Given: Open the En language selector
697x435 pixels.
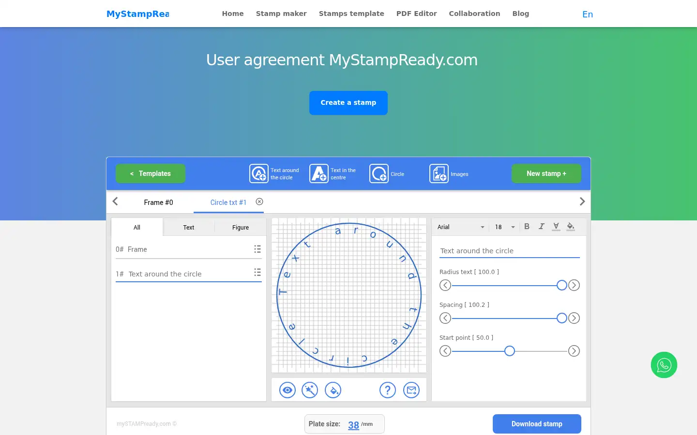Looking at the screenshot, I should click(588, 14).
